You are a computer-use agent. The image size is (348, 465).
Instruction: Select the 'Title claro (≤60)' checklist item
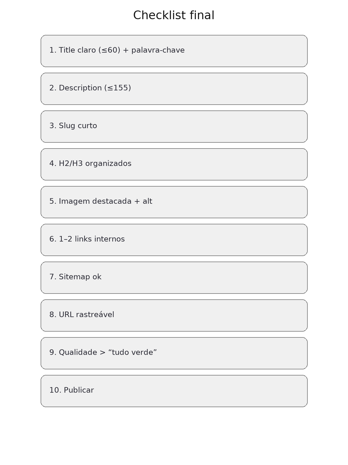[174, 51]
